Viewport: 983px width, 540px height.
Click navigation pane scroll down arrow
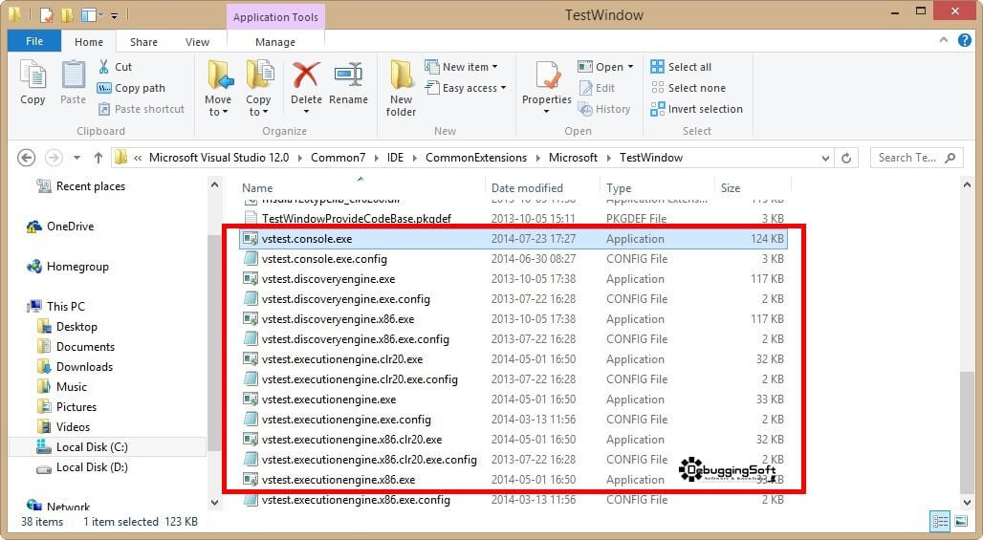coord(214,503)
